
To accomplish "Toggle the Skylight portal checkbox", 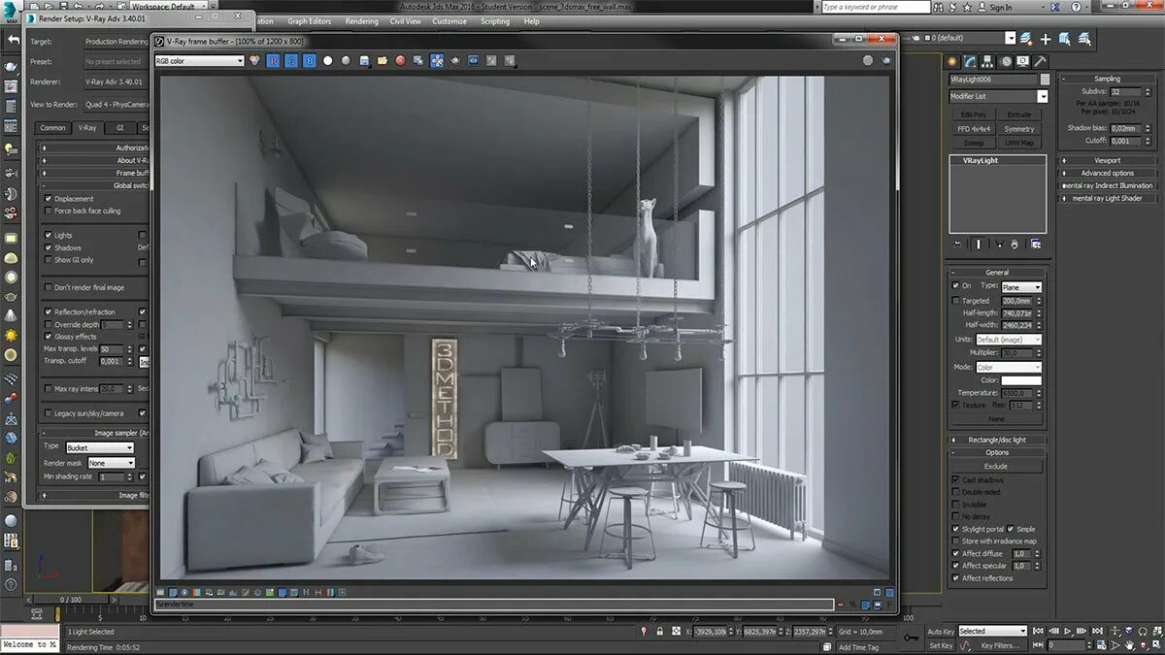I will click(956, 529).
